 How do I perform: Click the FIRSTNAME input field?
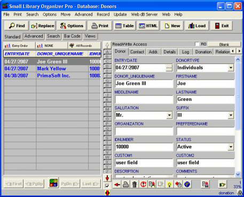tap(206, 84)
